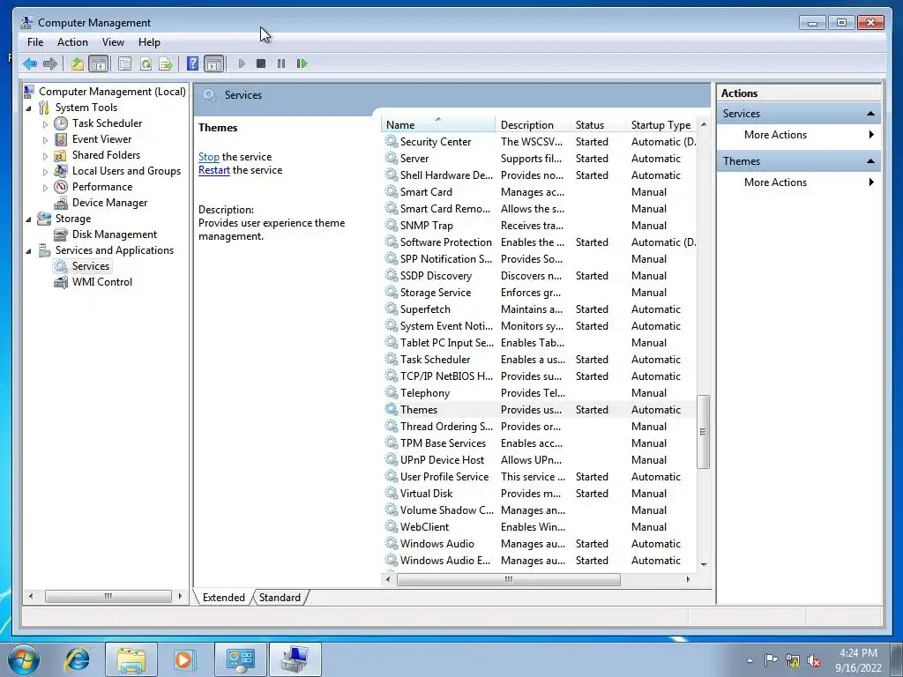The height and width of the screenshot is (677, 903).
Task: Open Windows Explorer from the taskbar
Action: click(131, 659)
